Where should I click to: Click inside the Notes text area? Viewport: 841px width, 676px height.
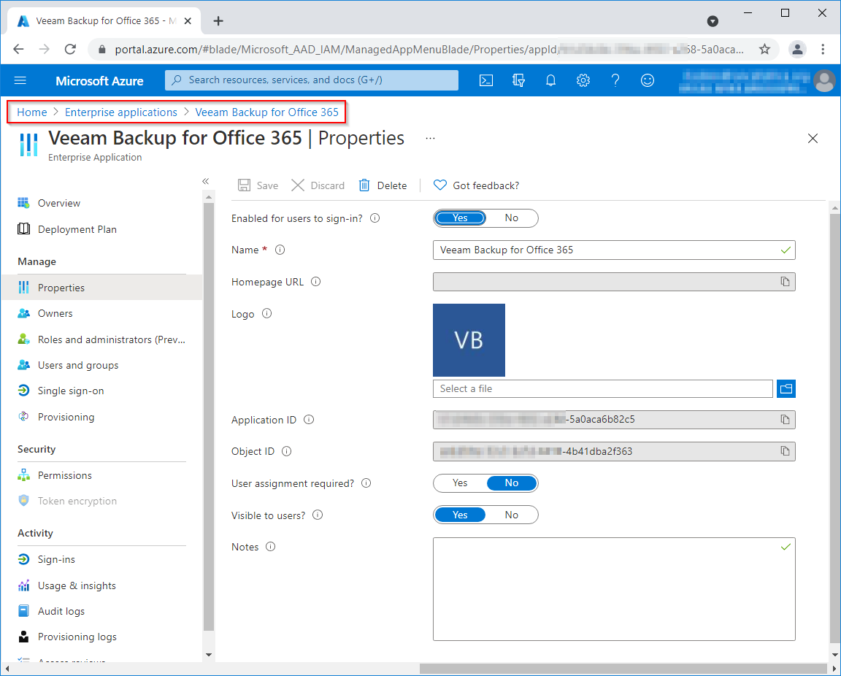613,589
